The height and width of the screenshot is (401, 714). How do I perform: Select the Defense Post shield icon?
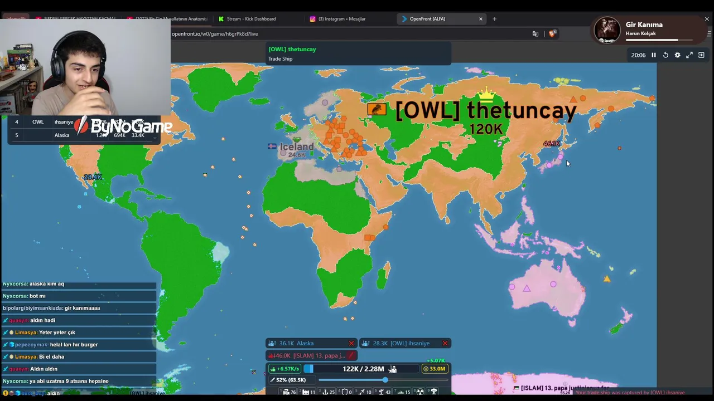[345, 392]
